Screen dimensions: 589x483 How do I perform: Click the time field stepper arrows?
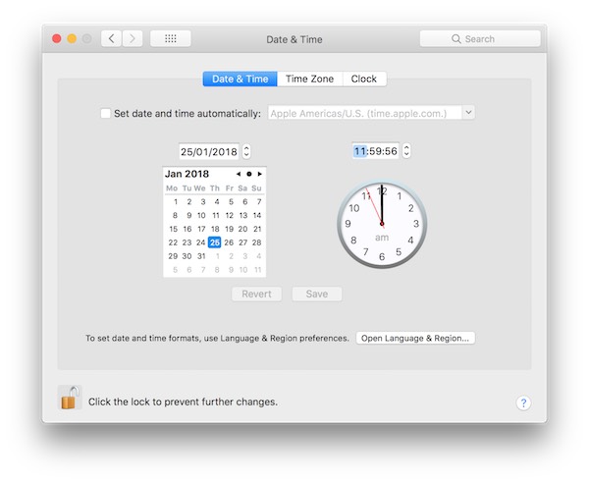(406, 150)
